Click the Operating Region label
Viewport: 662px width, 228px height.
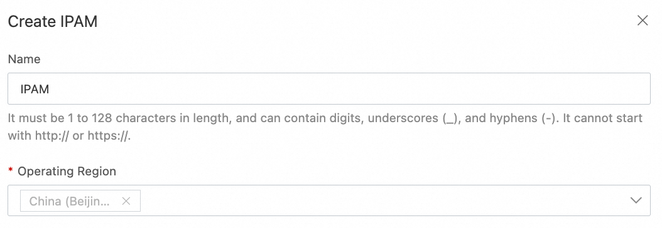click(67, 171)
